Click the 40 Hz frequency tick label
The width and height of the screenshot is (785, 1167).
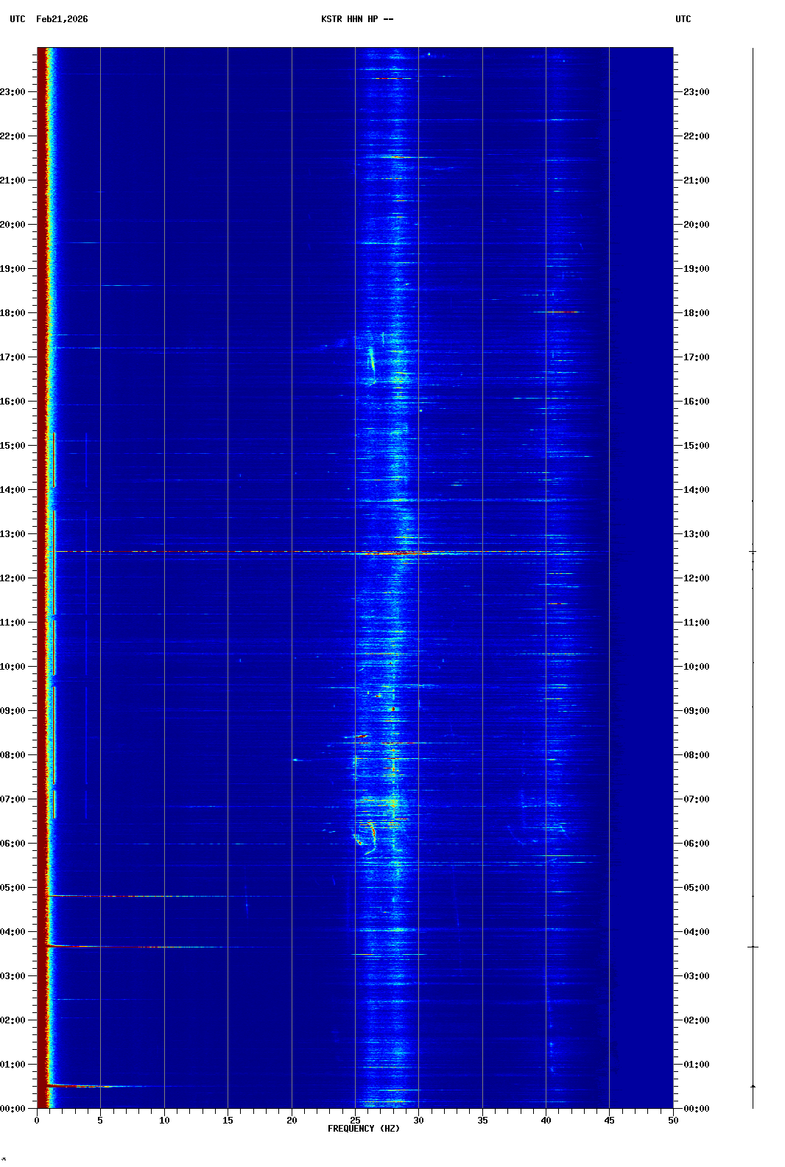[546, 1120]
